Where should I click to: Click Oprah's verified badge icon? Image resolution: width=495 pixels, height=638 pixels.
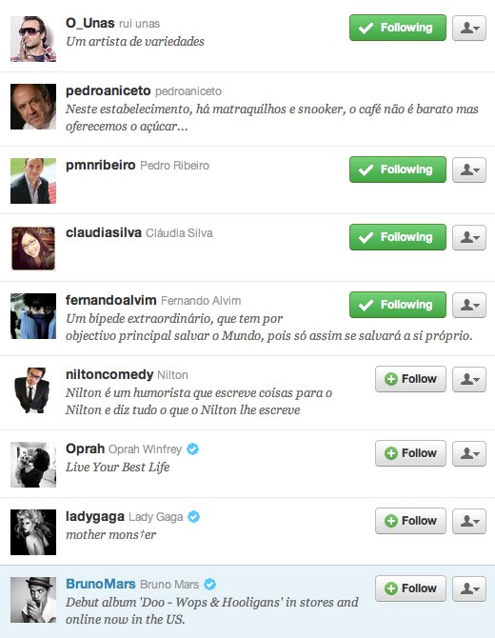(193, 449)
